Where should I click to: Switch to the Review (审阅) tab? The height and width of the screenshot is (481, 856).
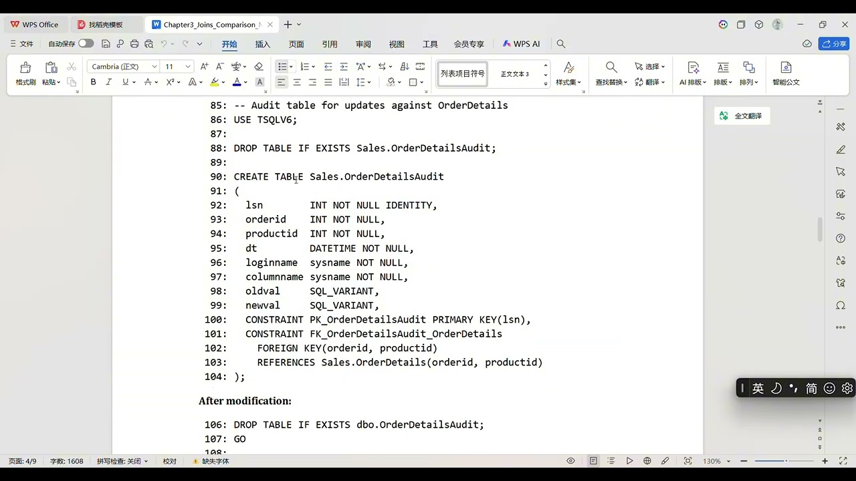tap(363, 44)
